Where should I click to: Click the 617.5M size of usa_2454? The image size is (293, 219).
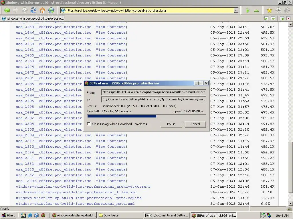[x=268, y=38]
